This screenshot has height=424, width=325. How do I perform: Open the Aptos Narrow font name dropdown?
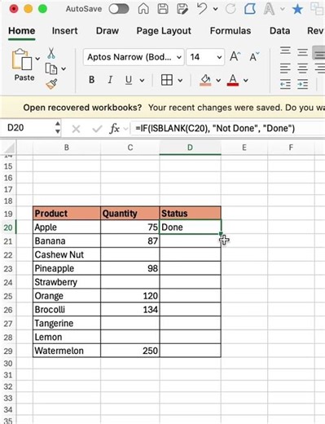pos(134,57)
